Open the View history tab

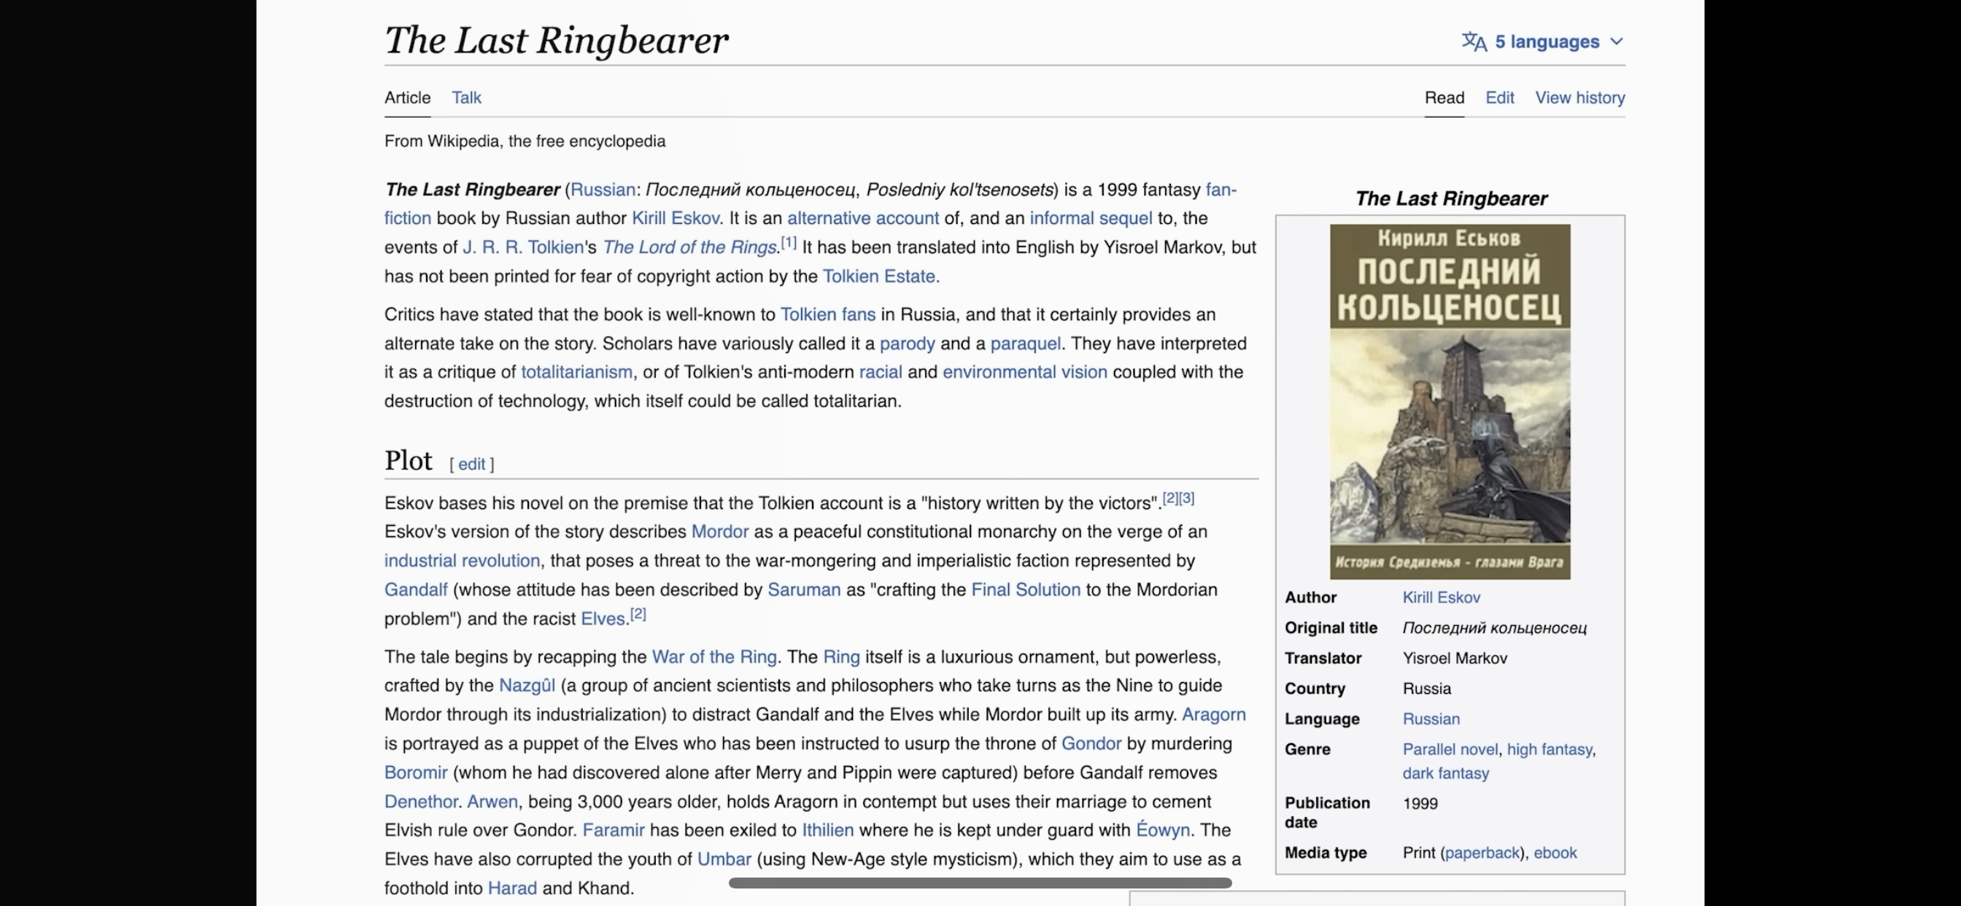coord(1579,98)
